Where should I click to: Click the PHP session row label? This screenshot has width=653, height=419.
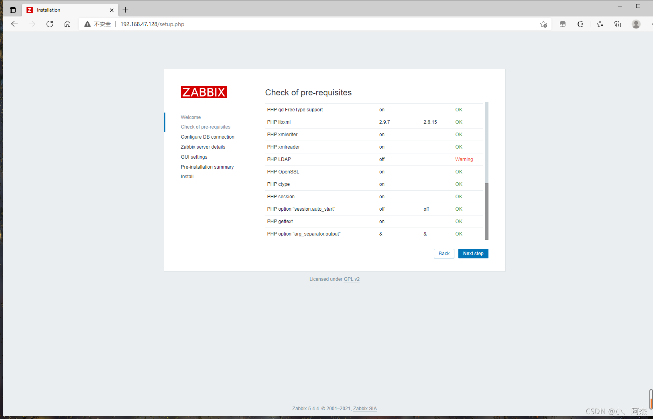281,197
